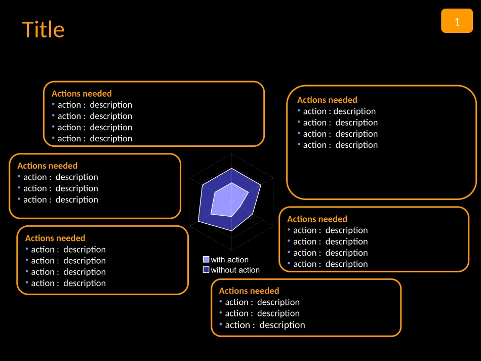Click fourth bullet in the top-left box
The image size is (481, 361).
(92, 139)
